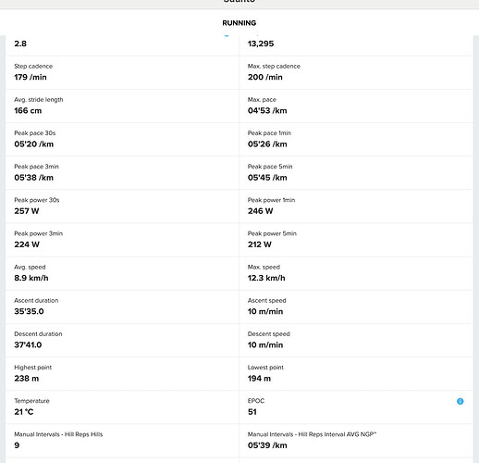Select the Max. speed 12.3 km/h cell
The image size is (479, 463).
356,273
